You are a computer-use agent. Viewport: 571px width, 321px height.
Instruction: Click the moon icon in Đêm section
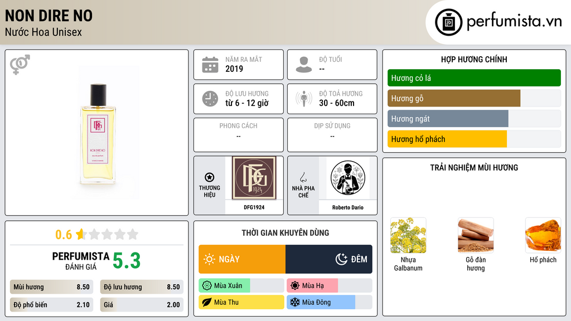(x=341, y=259)
